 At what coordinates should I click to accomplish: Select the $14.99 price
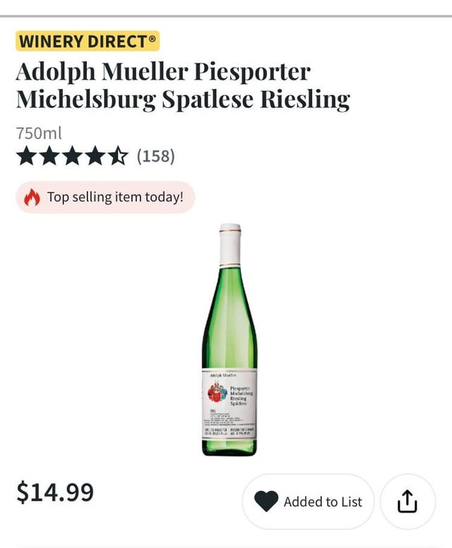coord(55,492)
